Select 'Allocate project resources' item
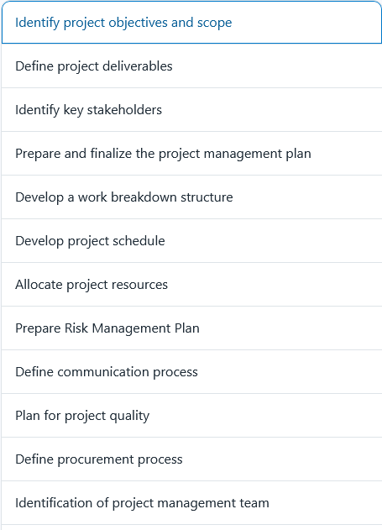Screen dimensions: 382x530 (x=191, y=284)
